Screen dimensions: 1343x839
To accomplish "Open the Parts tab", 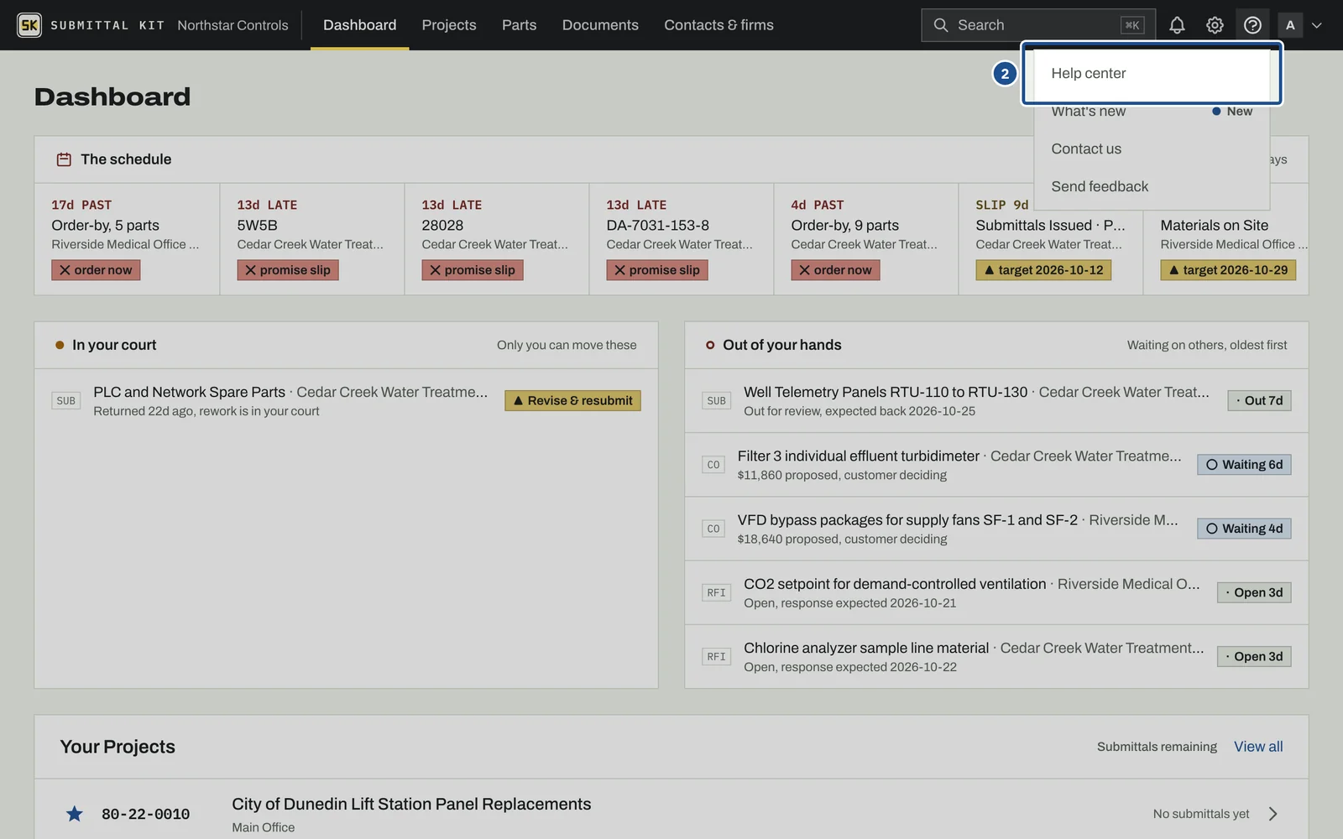I will (x=519, y=25).
